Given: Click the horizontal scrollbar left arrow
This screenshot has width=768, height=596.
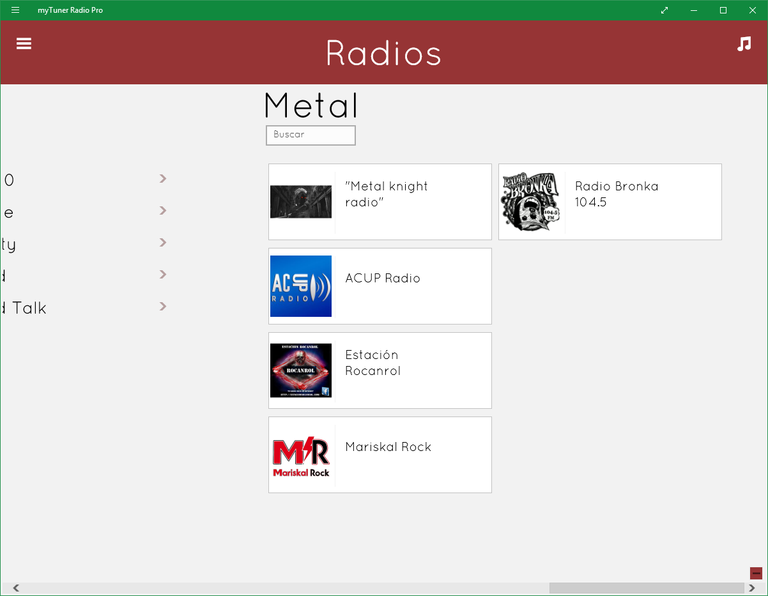Looking at the screenshot, I should (x=16, y=588).
